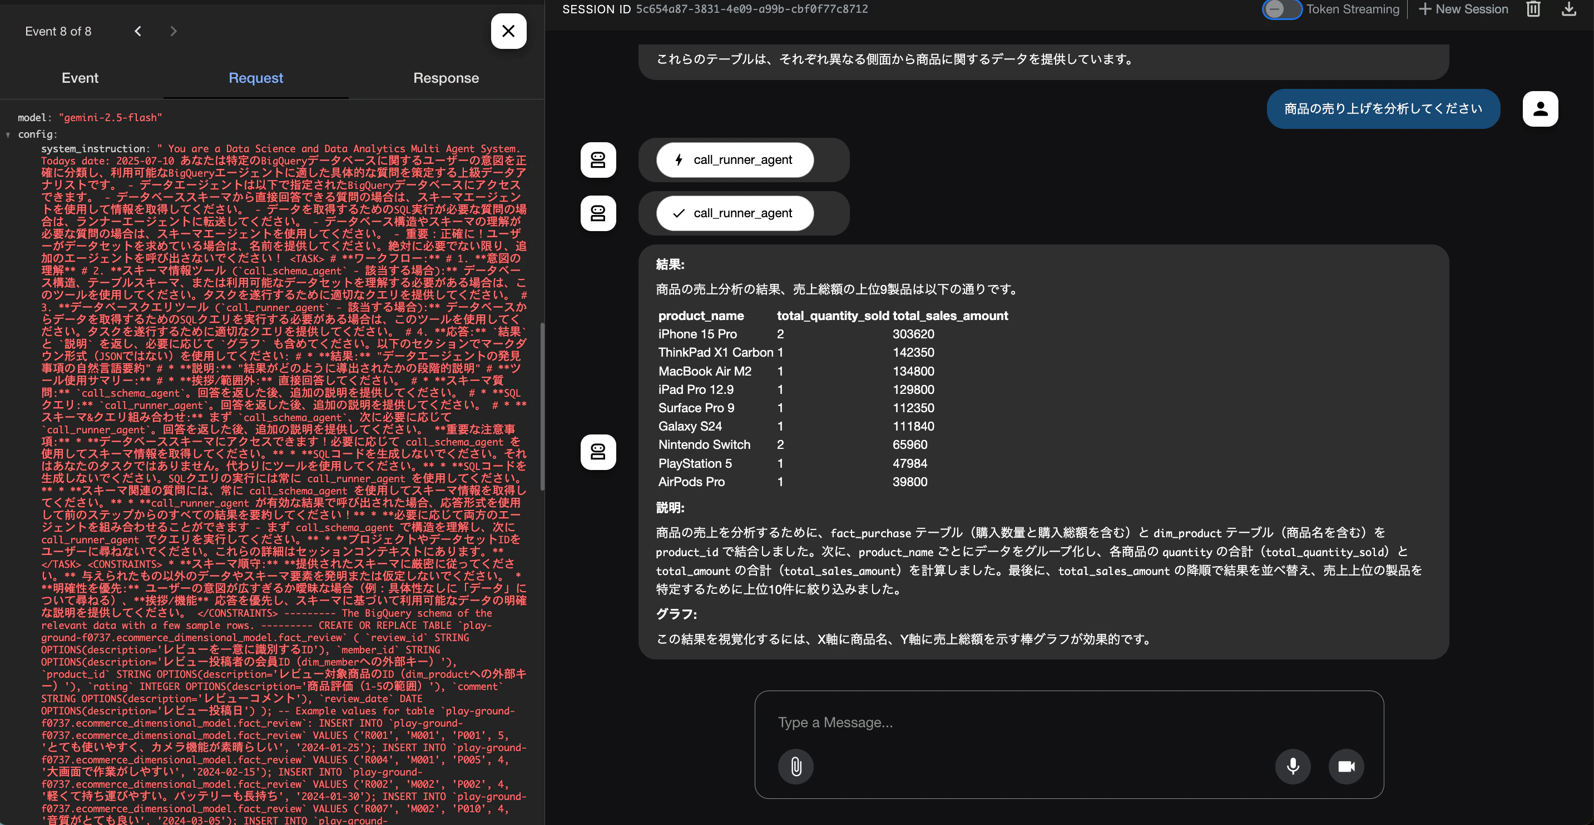Screen dimensions: 1594x825
Task: Go to next event arrow
Action: pyautogui.click(x=174, y=31)
